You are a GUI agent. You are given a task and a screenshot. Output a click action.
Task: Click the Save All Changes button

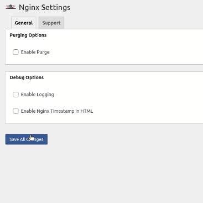coord(27,139)
